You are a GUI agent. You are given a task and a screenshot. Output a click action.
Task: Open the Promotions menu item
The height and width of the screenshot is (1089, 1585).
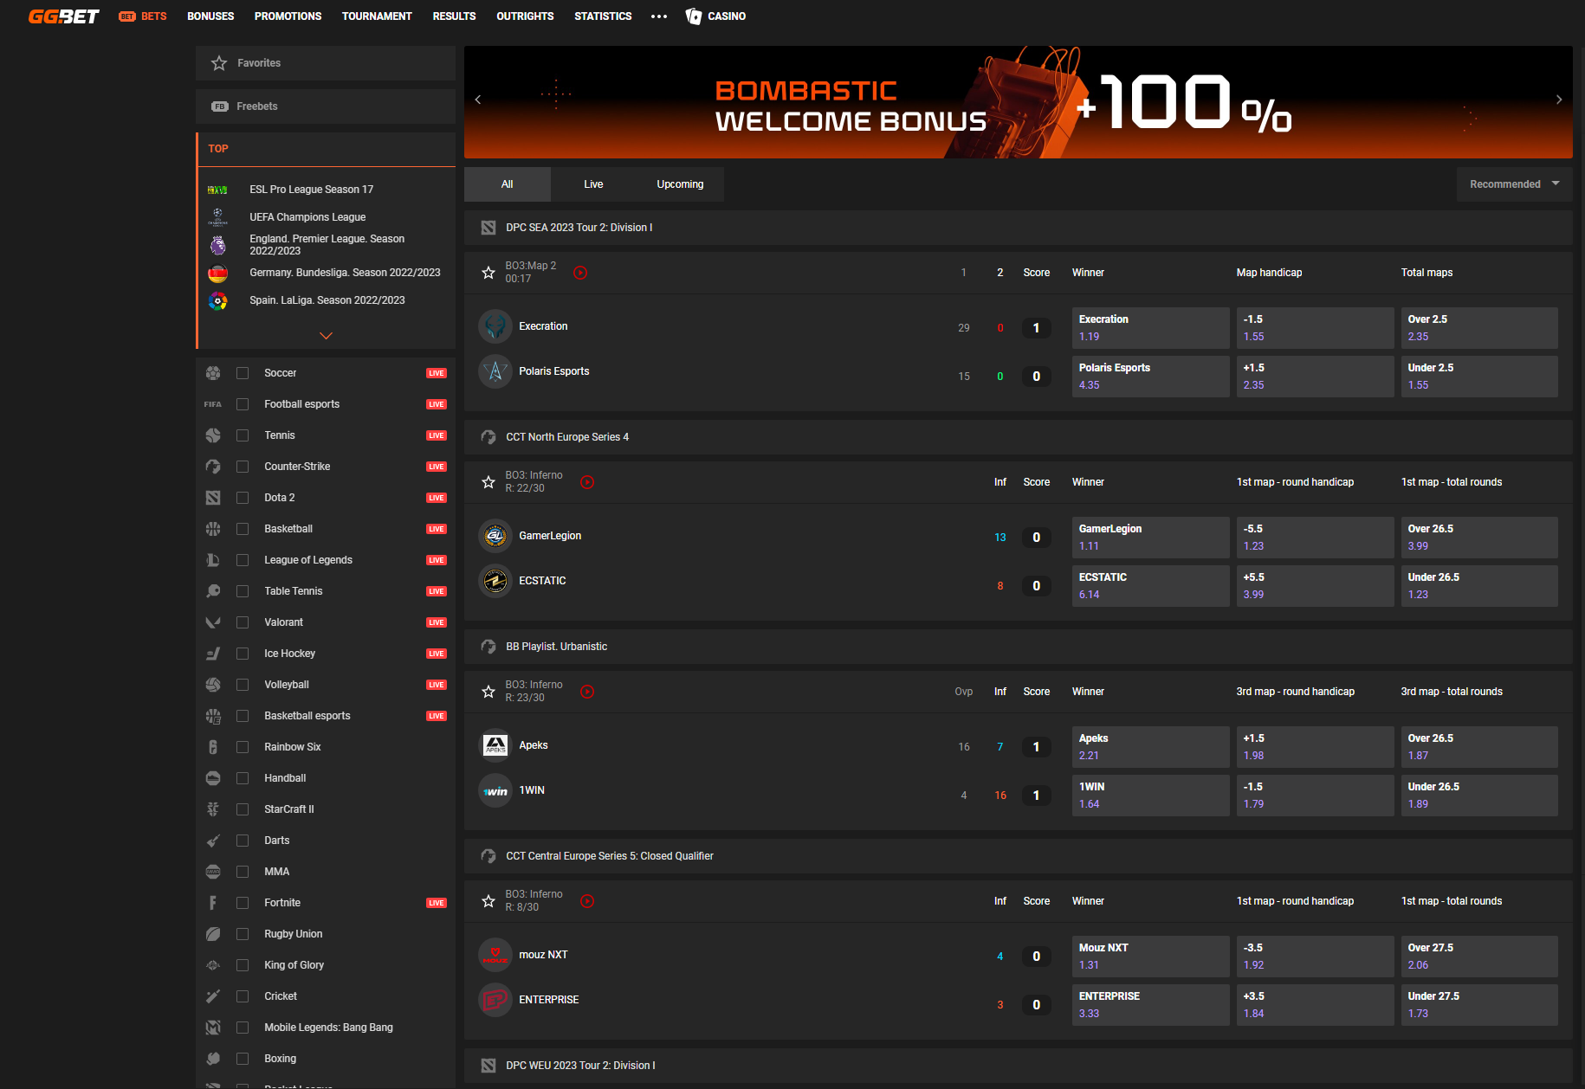[x=288, y=16]
